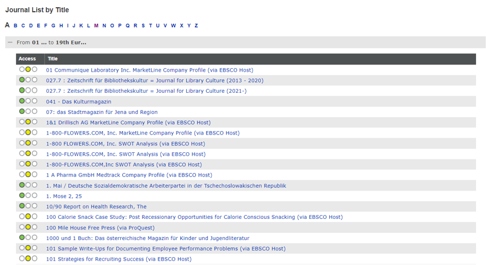Open 100 Calorie Snack Case Study link
Viewport: 486px width, 265px height.
point(194,217)
